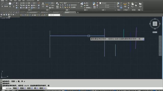
Task: Switch to the Express Tools ribbon tab
Action: click(31, 1)
